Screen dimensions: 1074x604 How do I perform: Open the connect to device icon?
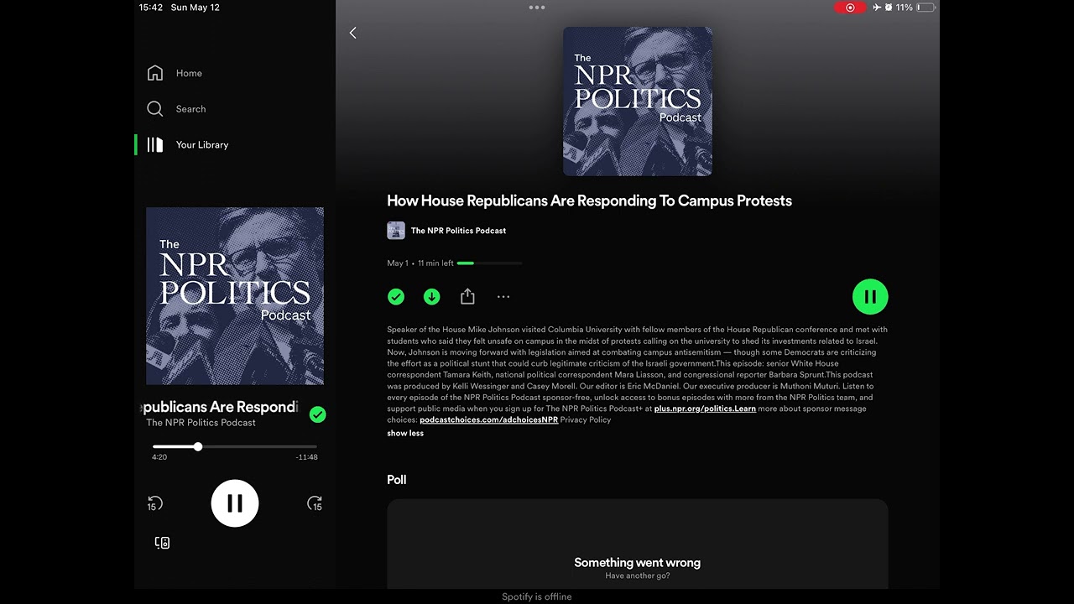(x=163, y=543)
